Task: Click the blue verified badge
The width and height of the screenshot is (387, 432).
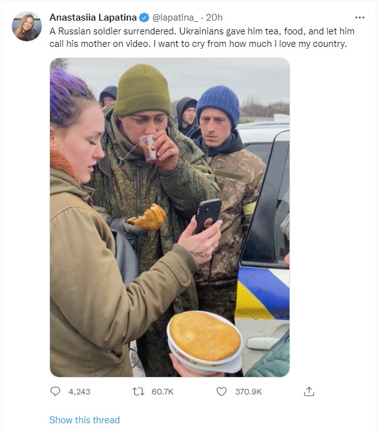Action: tap(144, 18)
